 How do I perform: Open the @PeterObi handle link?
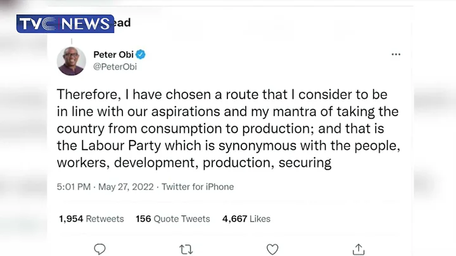[x=115, y=67]
